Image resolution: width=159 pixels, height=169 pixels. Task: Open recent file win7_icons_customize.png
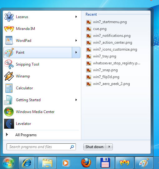(x=115, y=49)
